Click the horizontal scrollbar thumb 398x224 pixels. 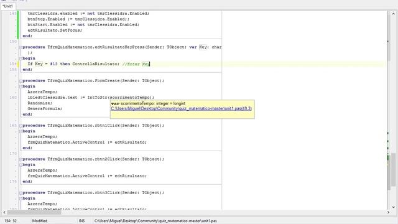34,212
